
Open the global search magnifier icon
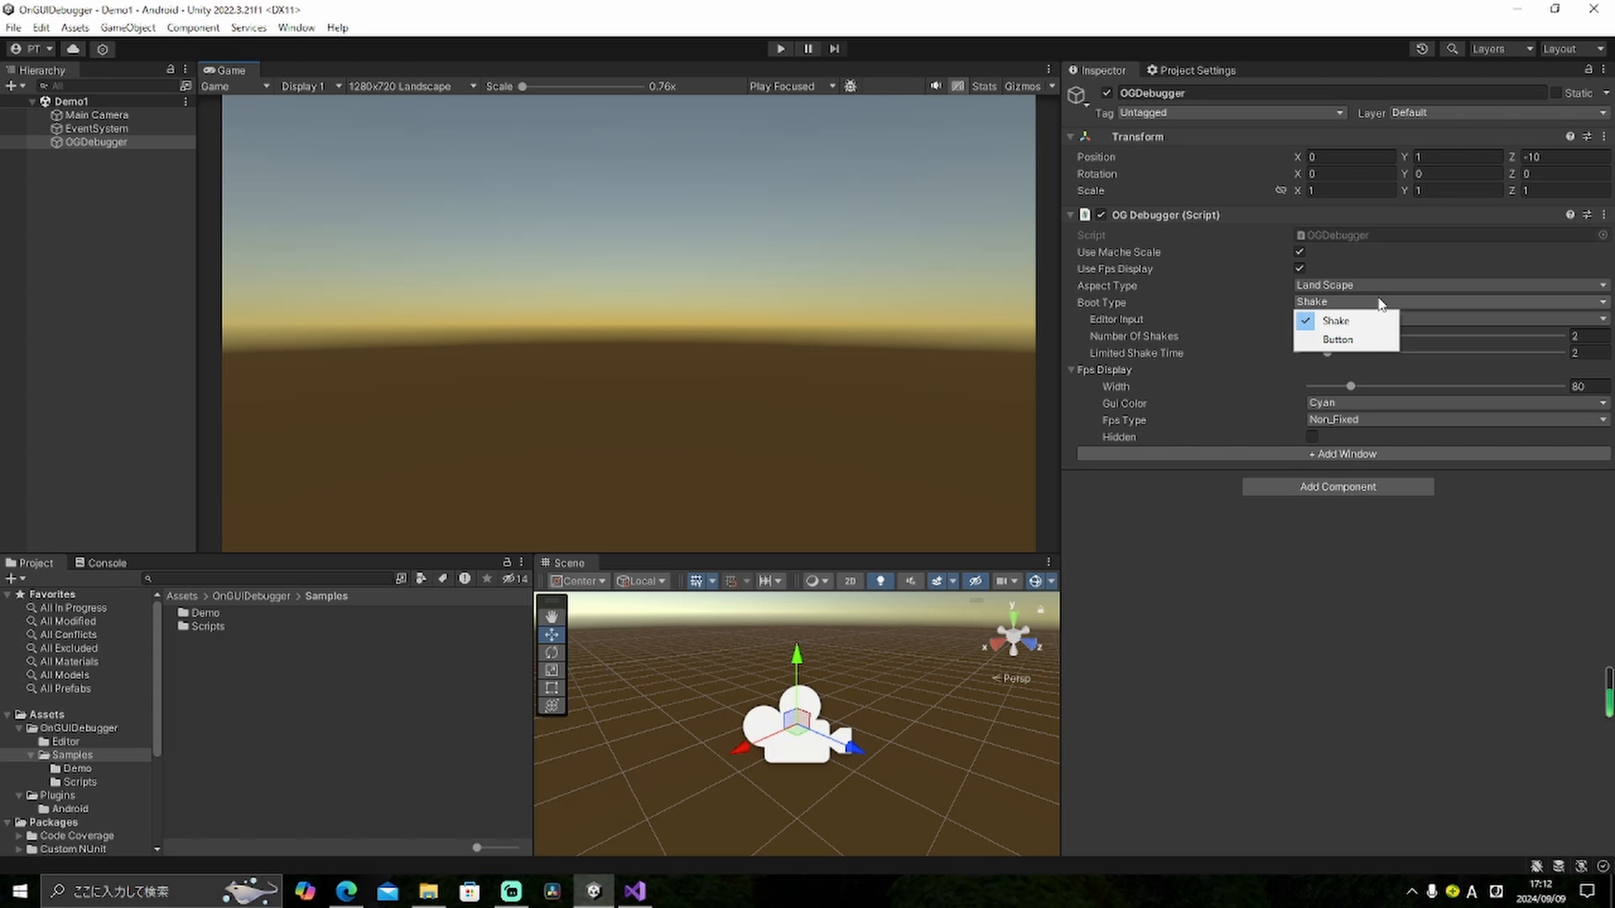pos(1452,49)
